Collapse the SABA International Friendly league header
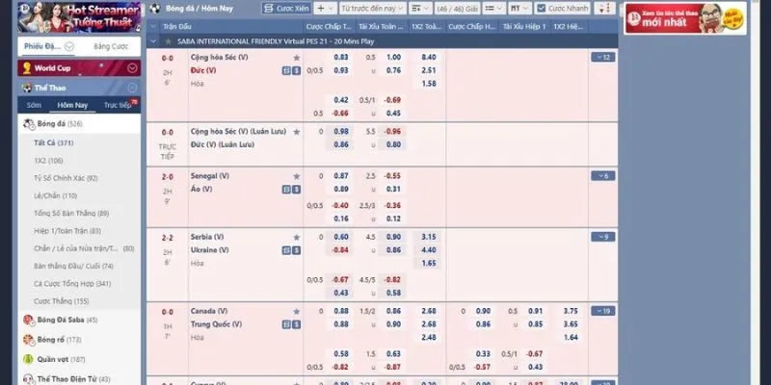The height and width of the screenshot is (385, 771). [x=156, y=42]
